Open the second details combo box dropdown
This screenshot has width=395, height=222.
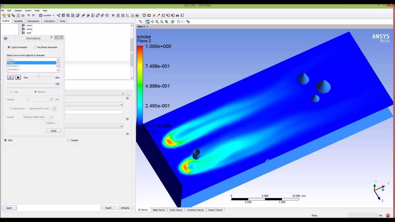click(121, 105)
